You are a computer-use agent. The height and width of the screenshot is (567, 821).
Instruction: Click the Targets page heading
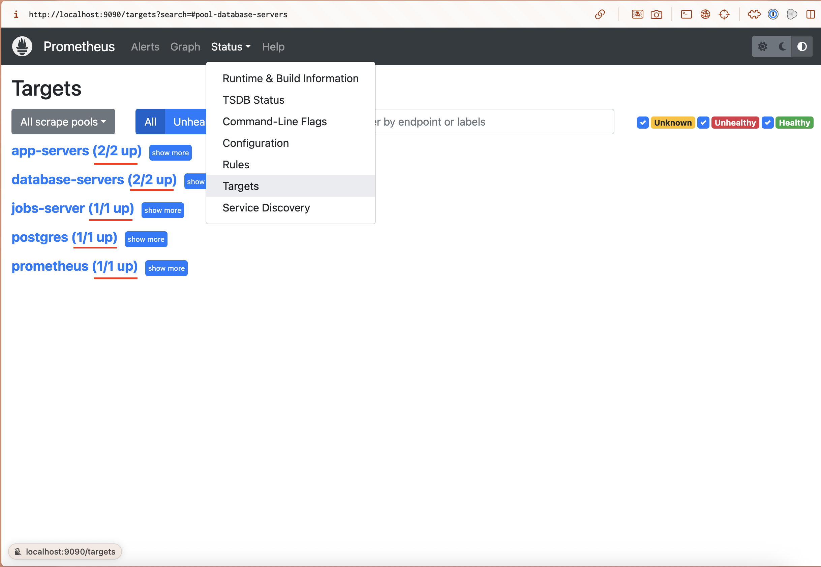(47, 89)
